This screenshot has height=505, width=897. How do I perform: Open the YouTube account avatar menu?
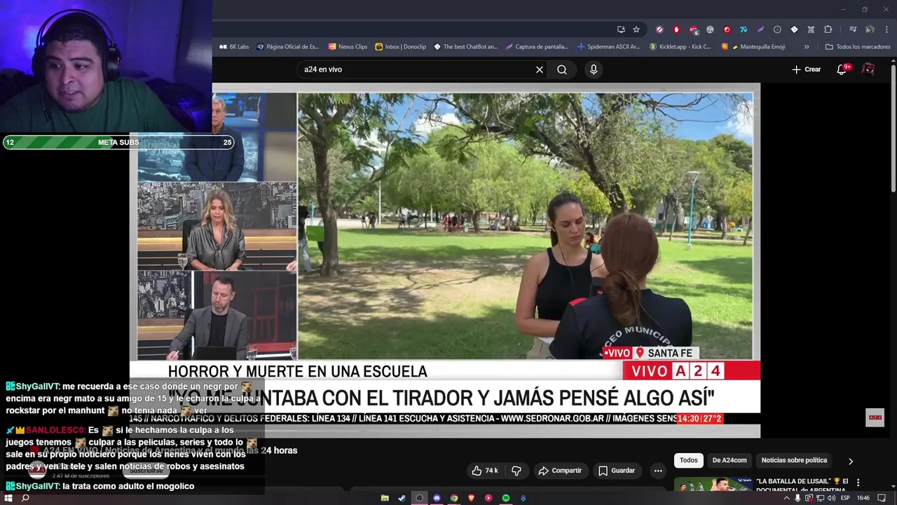click(868, 69)
